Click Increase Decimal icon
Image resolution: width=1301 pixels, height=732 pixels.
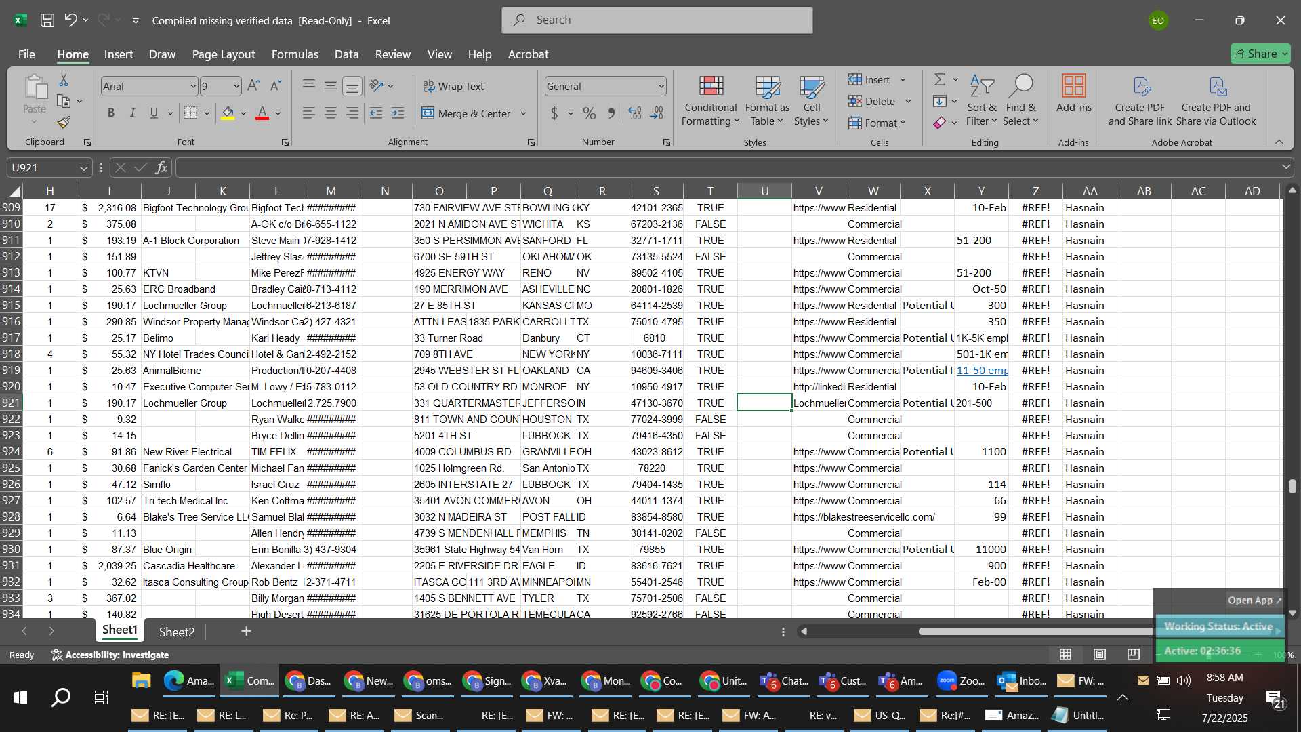pyautogui.click(x=635, y=113)
